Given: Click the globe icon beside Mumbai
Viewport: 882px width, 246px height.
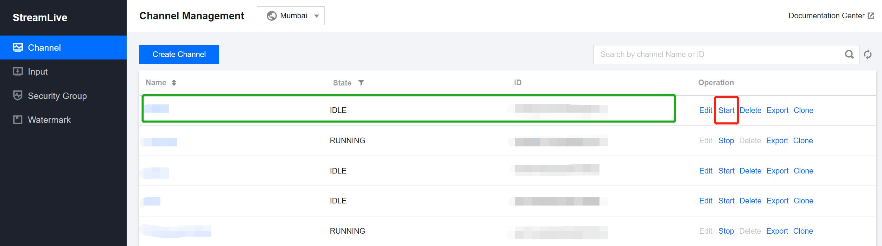Looking at the screenshot, I should [x=272, y=16].
